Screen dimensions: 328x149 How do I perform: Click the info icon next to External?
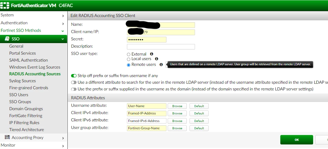(152, 54)
